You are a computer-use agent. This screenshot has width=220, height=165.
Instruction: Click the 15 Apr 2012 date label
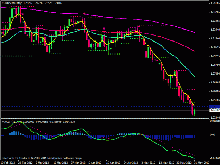(113, 163)
